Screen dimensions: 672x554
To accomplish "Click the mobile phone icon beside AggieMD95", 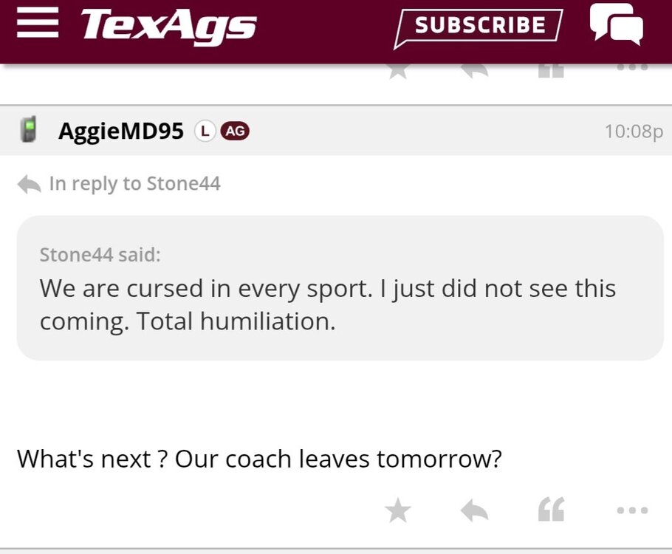I will (x=30, y=131).
